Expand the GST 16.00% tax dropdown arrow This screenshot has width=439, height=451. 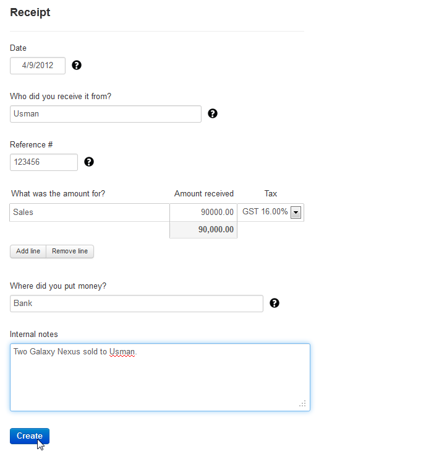pos(296,212)
